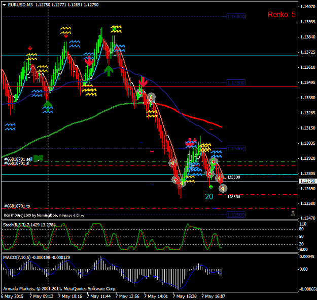Click the 7 May 11:44 time label

tap(99, 296)
